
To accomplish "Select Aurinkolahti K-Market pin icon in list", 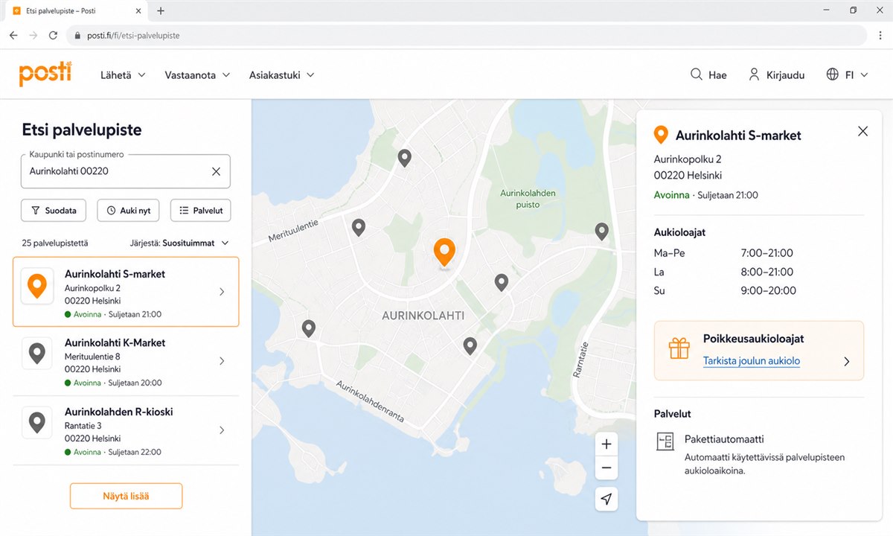I will tap(36, 354).
